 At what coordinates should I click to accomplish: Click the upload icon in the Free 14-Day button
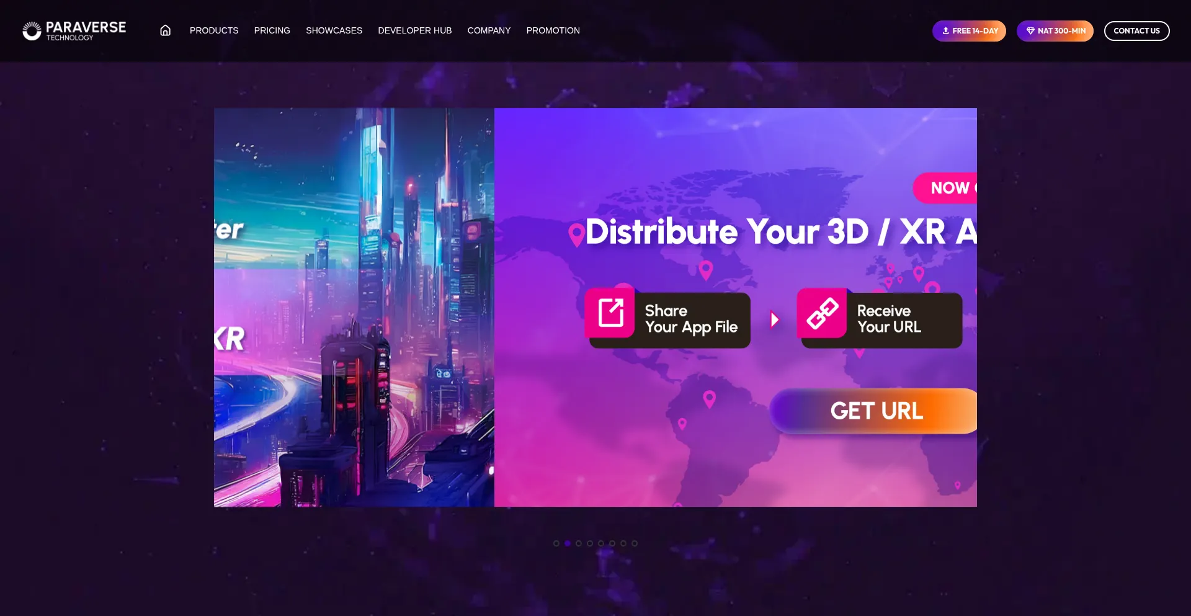pos(945,31)
